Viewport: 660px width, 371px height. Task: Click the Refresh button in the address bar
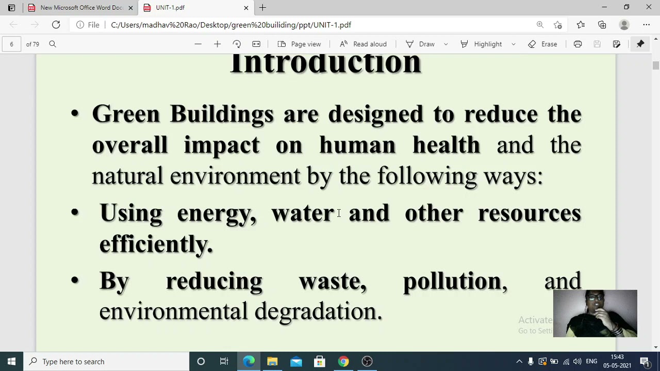coord(56,25)
